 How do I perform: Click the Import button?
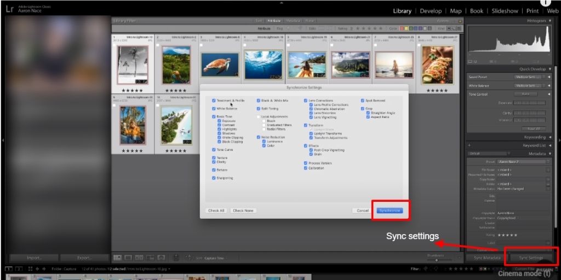click(x=35, y=258)
